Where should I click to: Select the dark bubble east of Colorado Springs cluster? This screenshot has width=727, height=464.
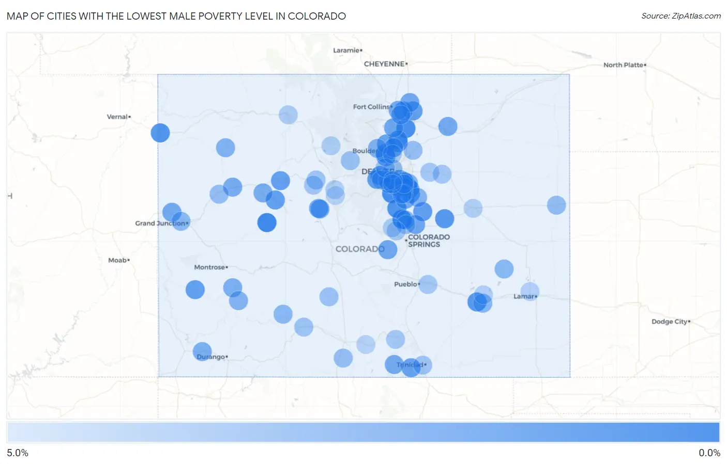point(445,219)
